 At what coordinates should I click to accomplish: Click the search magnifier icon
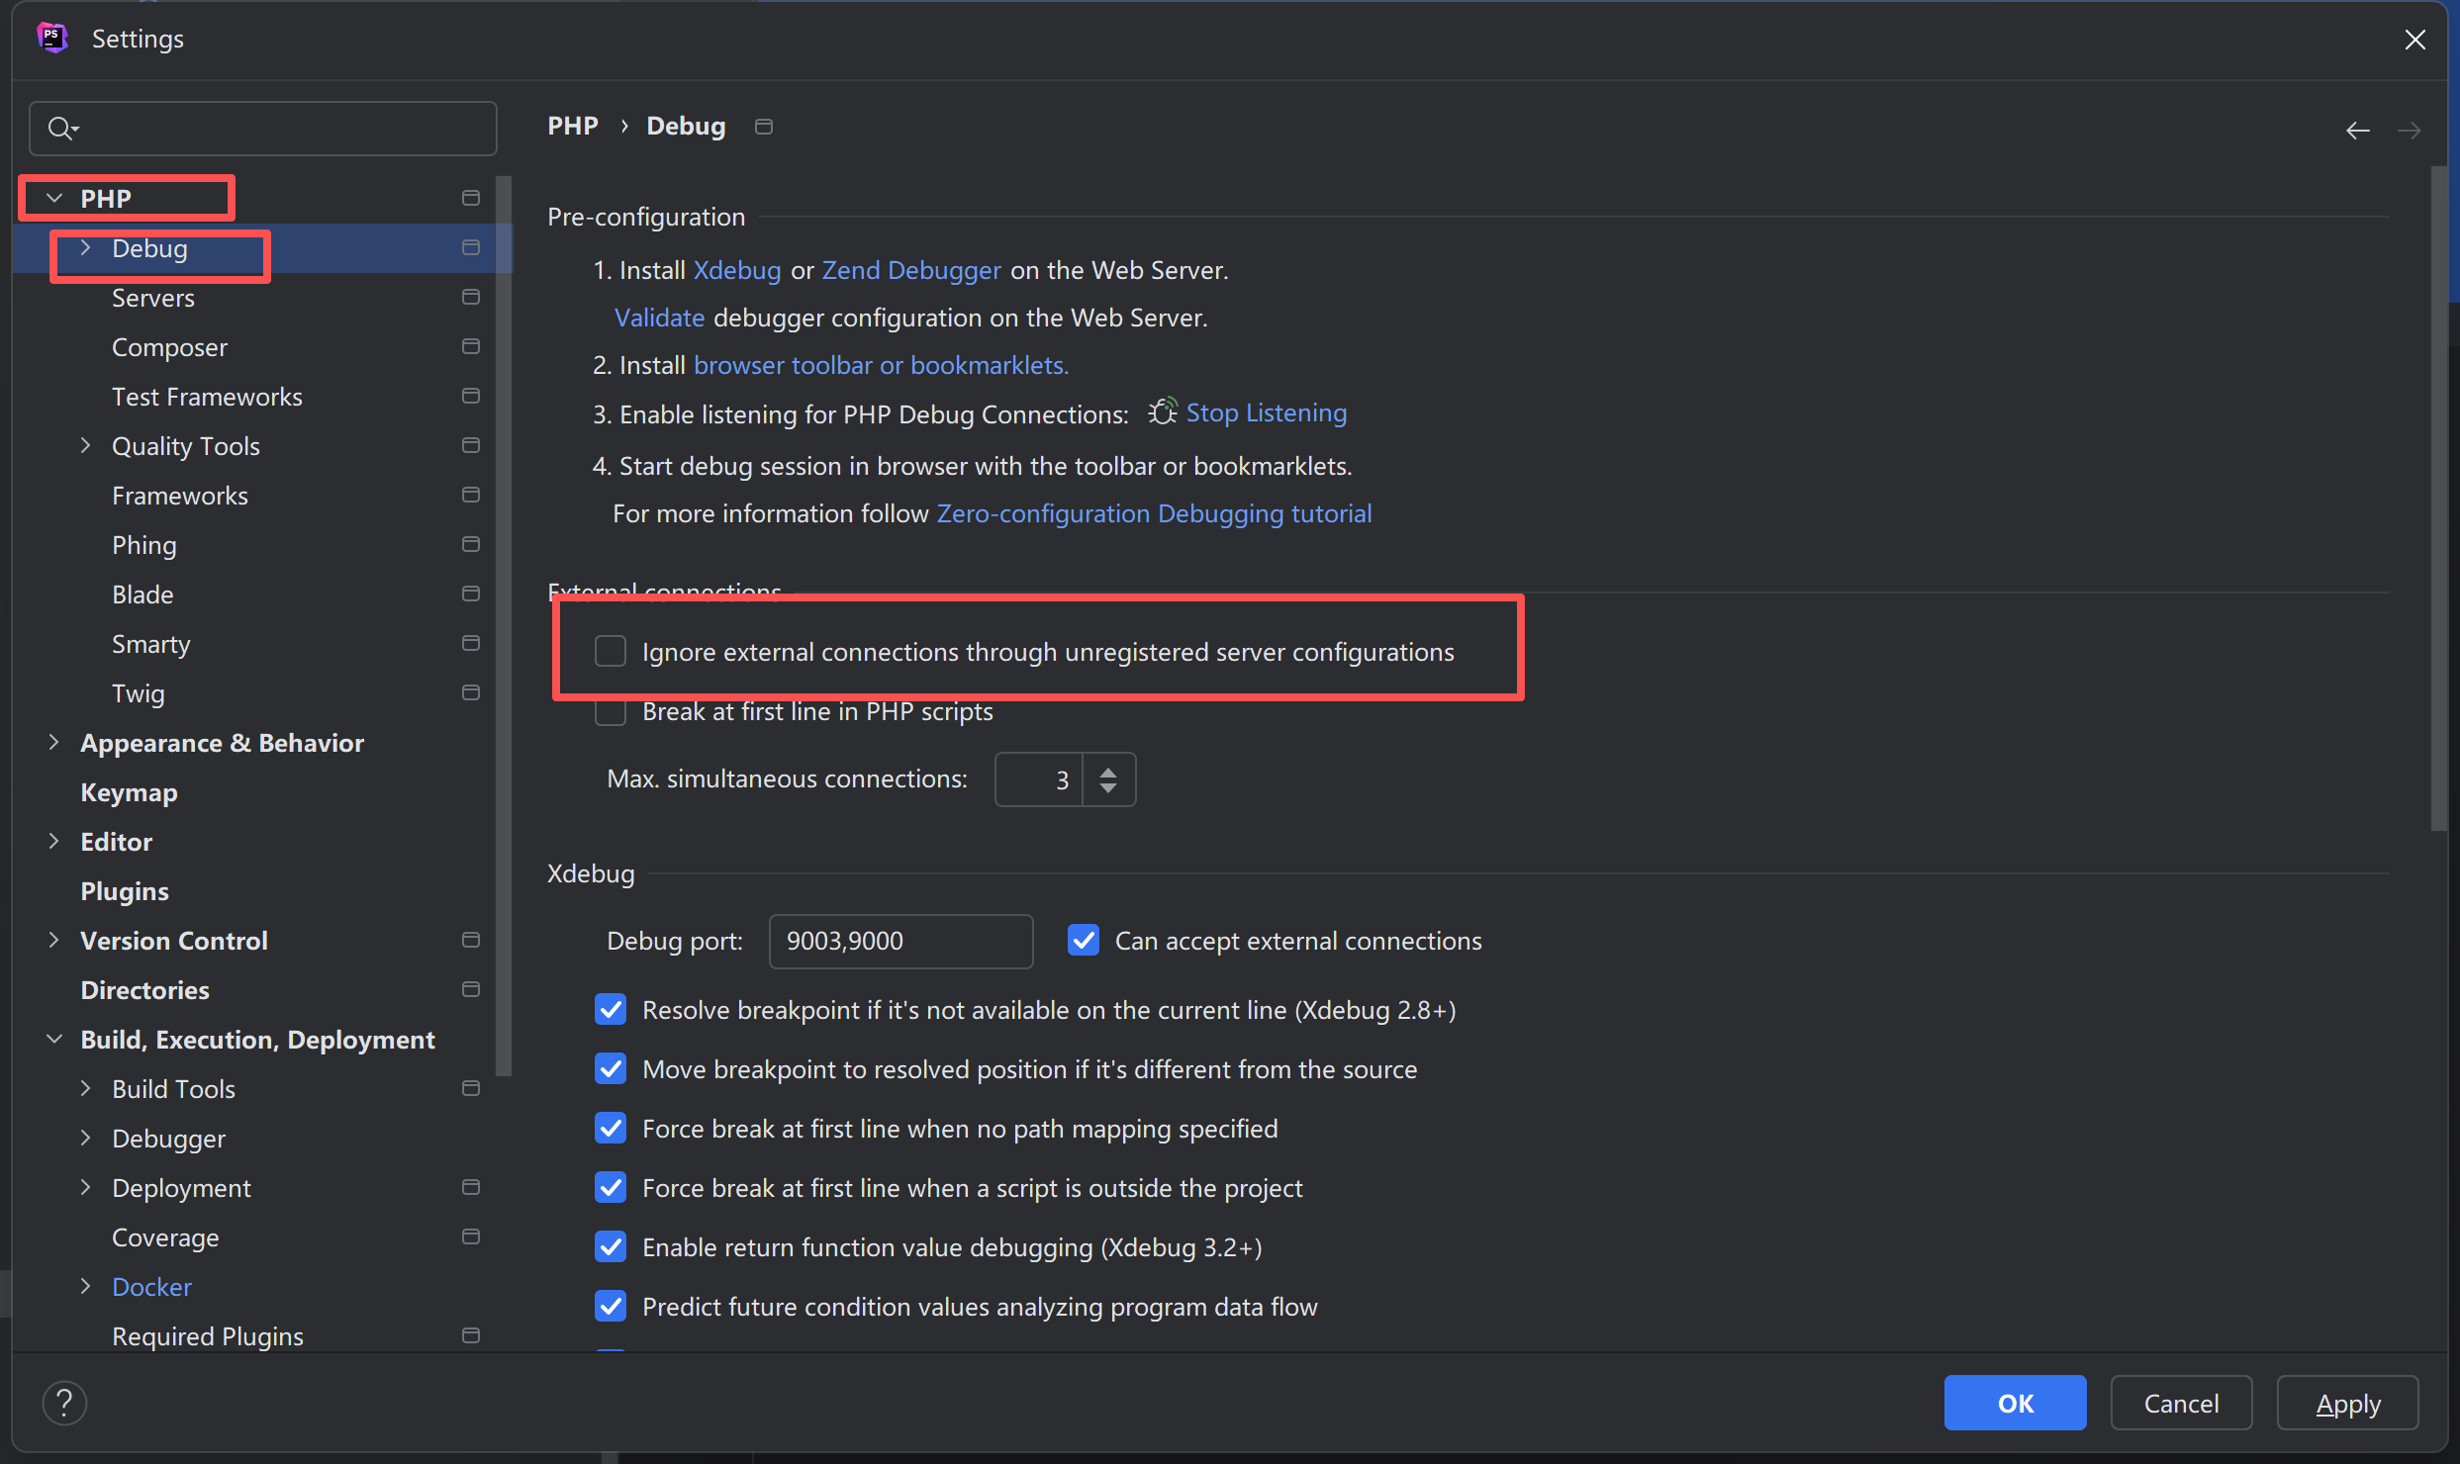click(61, 129)
